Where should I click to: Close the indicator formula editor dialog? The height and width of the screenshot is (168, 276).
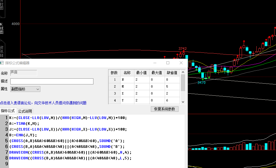(181, 63)
